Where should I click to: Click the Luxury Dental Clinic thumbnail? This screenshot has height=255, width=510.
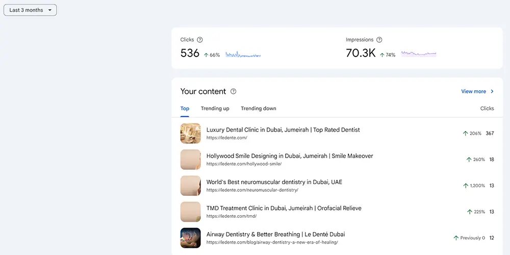click(191, 133)
